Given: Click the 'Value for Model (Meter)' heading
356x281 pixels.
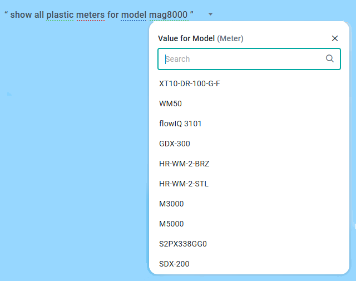Looking at the screenshot, I should pyautogui.click(x=200, y=38).
